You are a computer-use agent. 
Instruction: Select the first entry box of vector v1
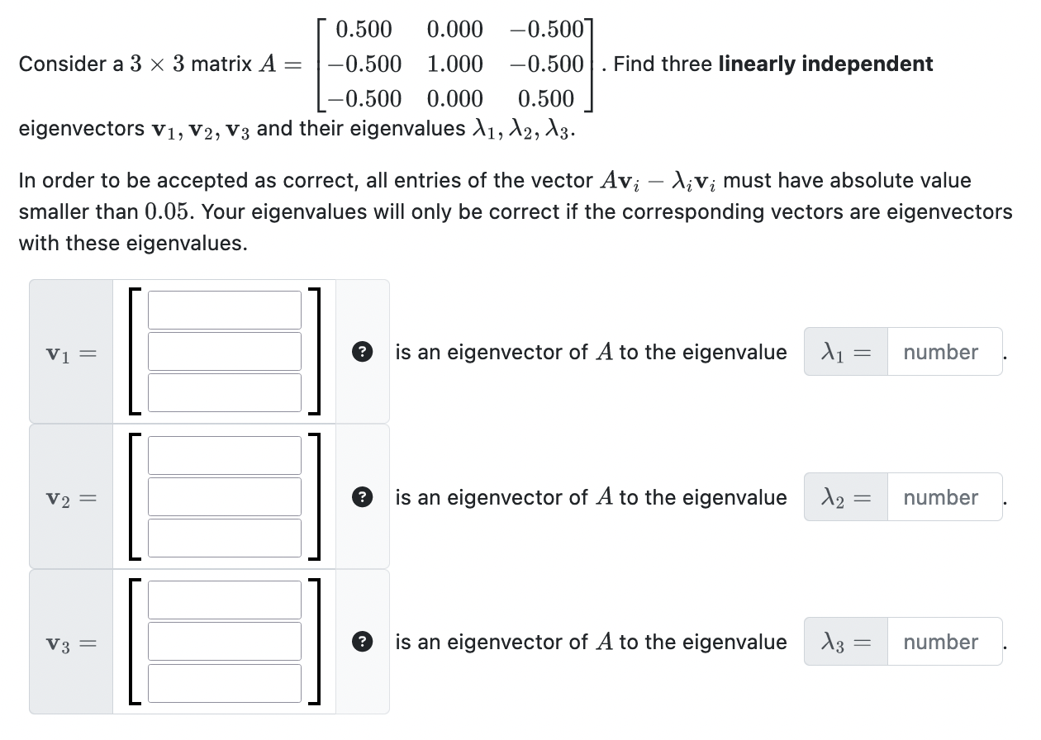coord(224,310)
